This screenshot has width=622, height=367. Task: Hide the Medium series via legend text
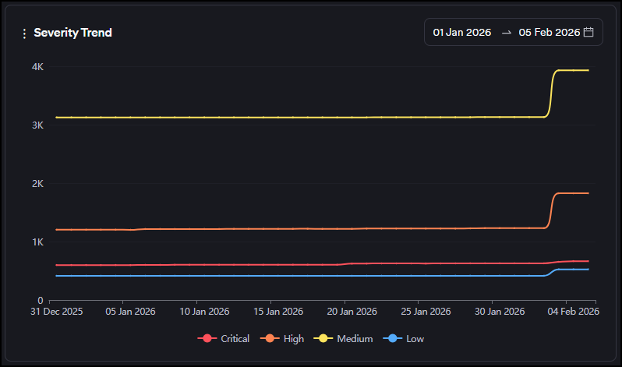tap(355, 339)
